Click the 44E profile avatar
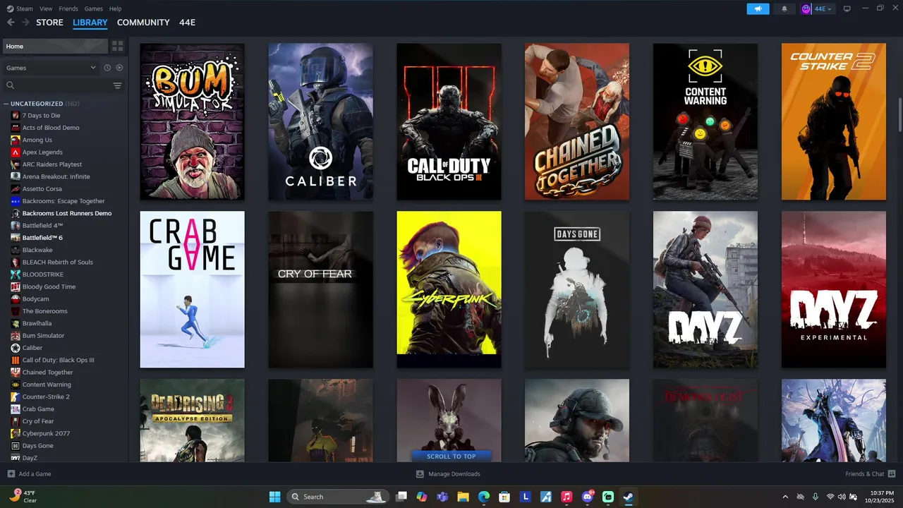Viewport: 903px width, 508px height. click(806, 8)
